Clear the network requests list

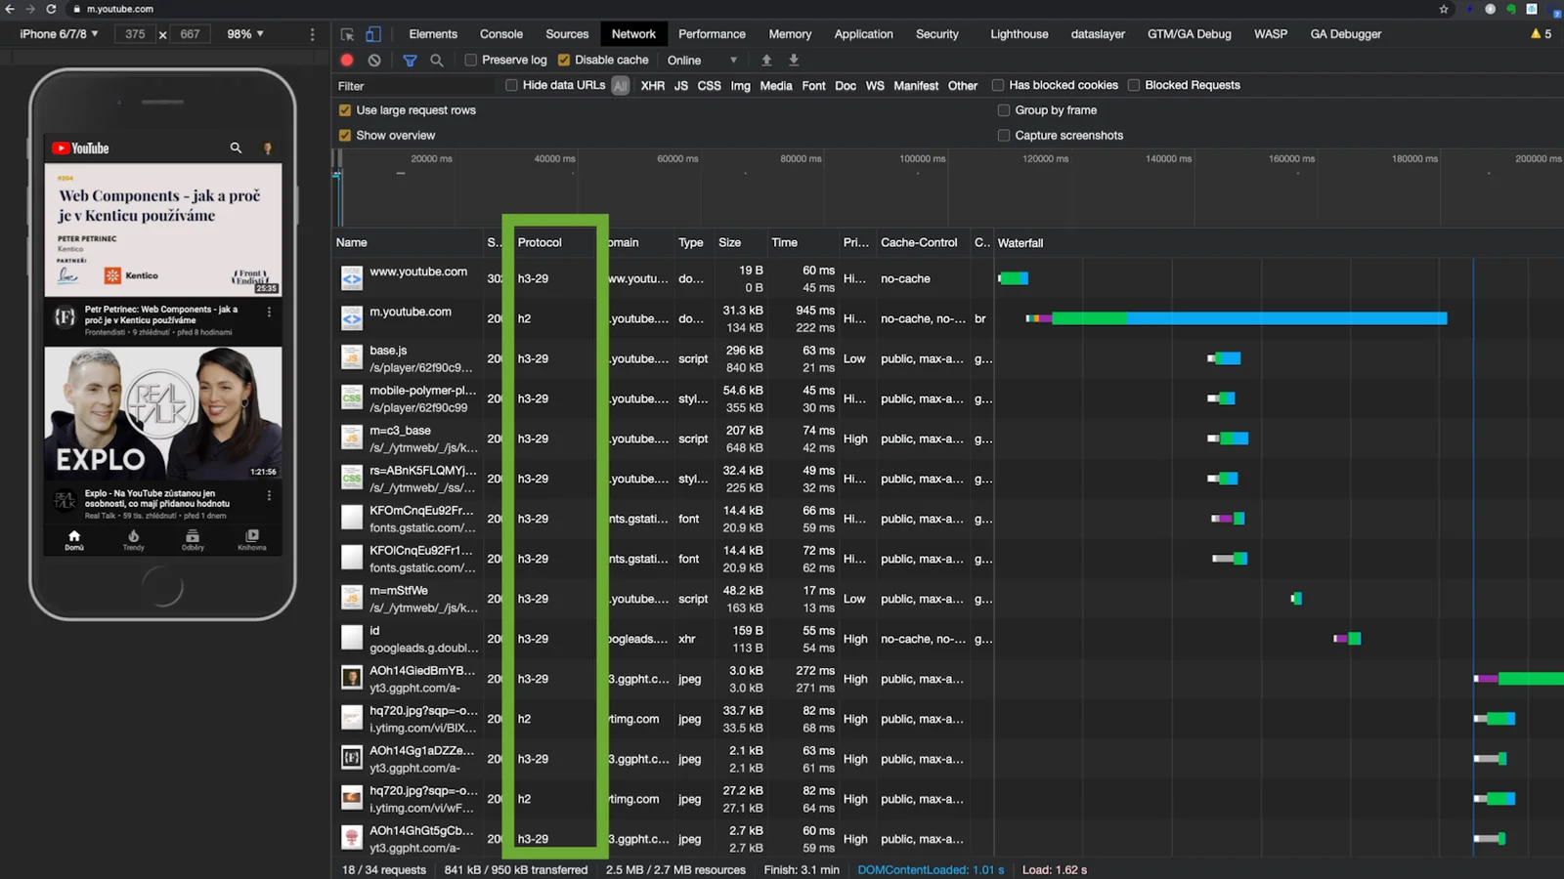point(374,60)
